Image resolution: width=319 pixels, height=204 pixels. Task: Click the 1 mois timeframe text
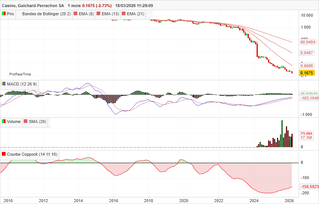pos(74,6)
